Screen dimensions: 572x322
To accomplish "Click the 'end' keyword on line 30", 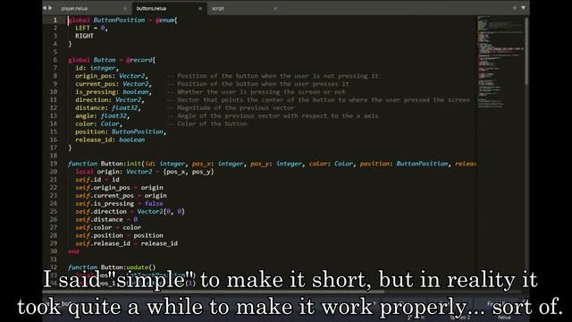I will 73,251.
